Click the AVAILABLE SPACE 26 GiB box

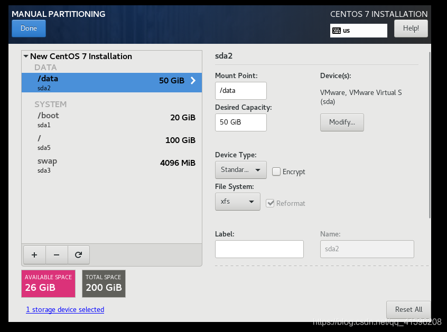coord(48,283)
